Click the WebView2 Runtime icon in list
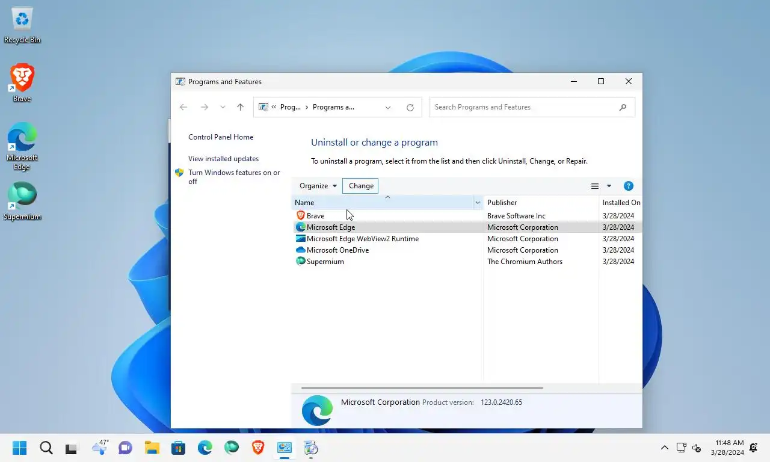Image resolution: width=770 pixels, height=462 pixels. coord(301,238)
